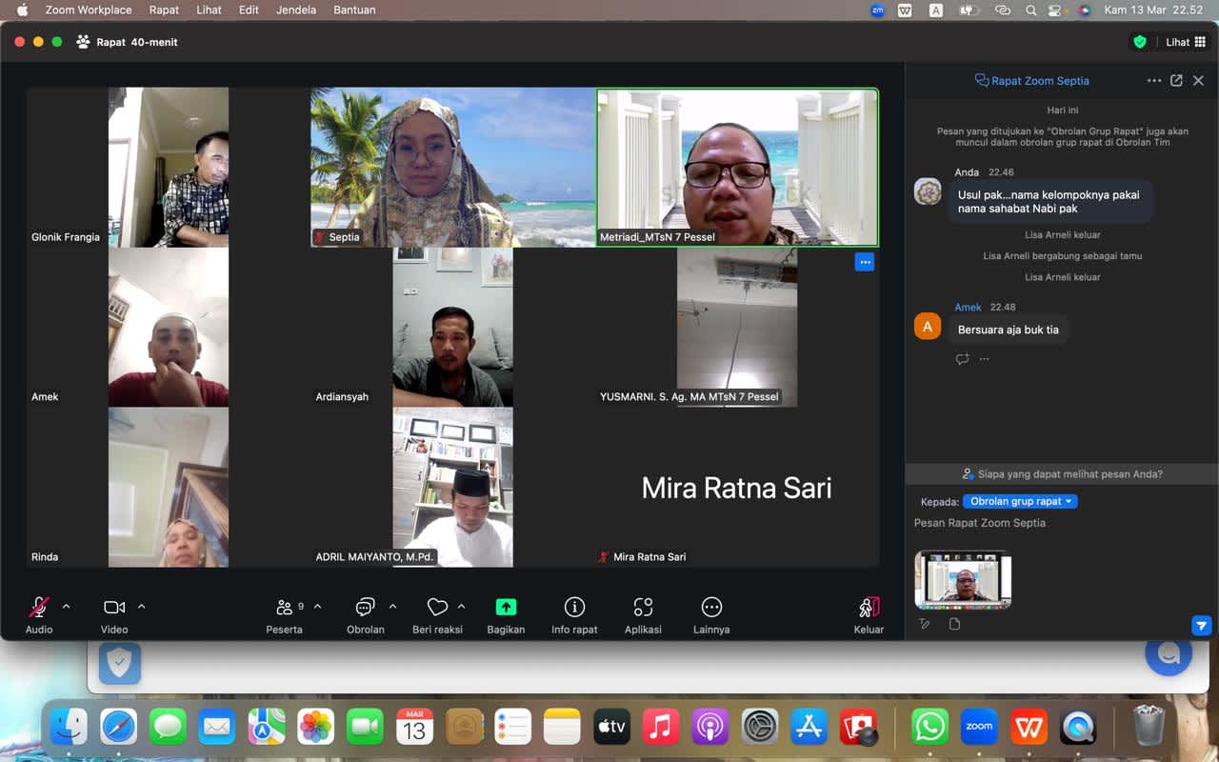Open Spotlight search in menu bar

click(1030, 10)
